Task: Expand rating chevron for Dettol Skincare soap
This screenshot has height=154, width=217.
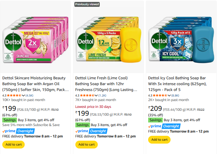Action: 23,96
